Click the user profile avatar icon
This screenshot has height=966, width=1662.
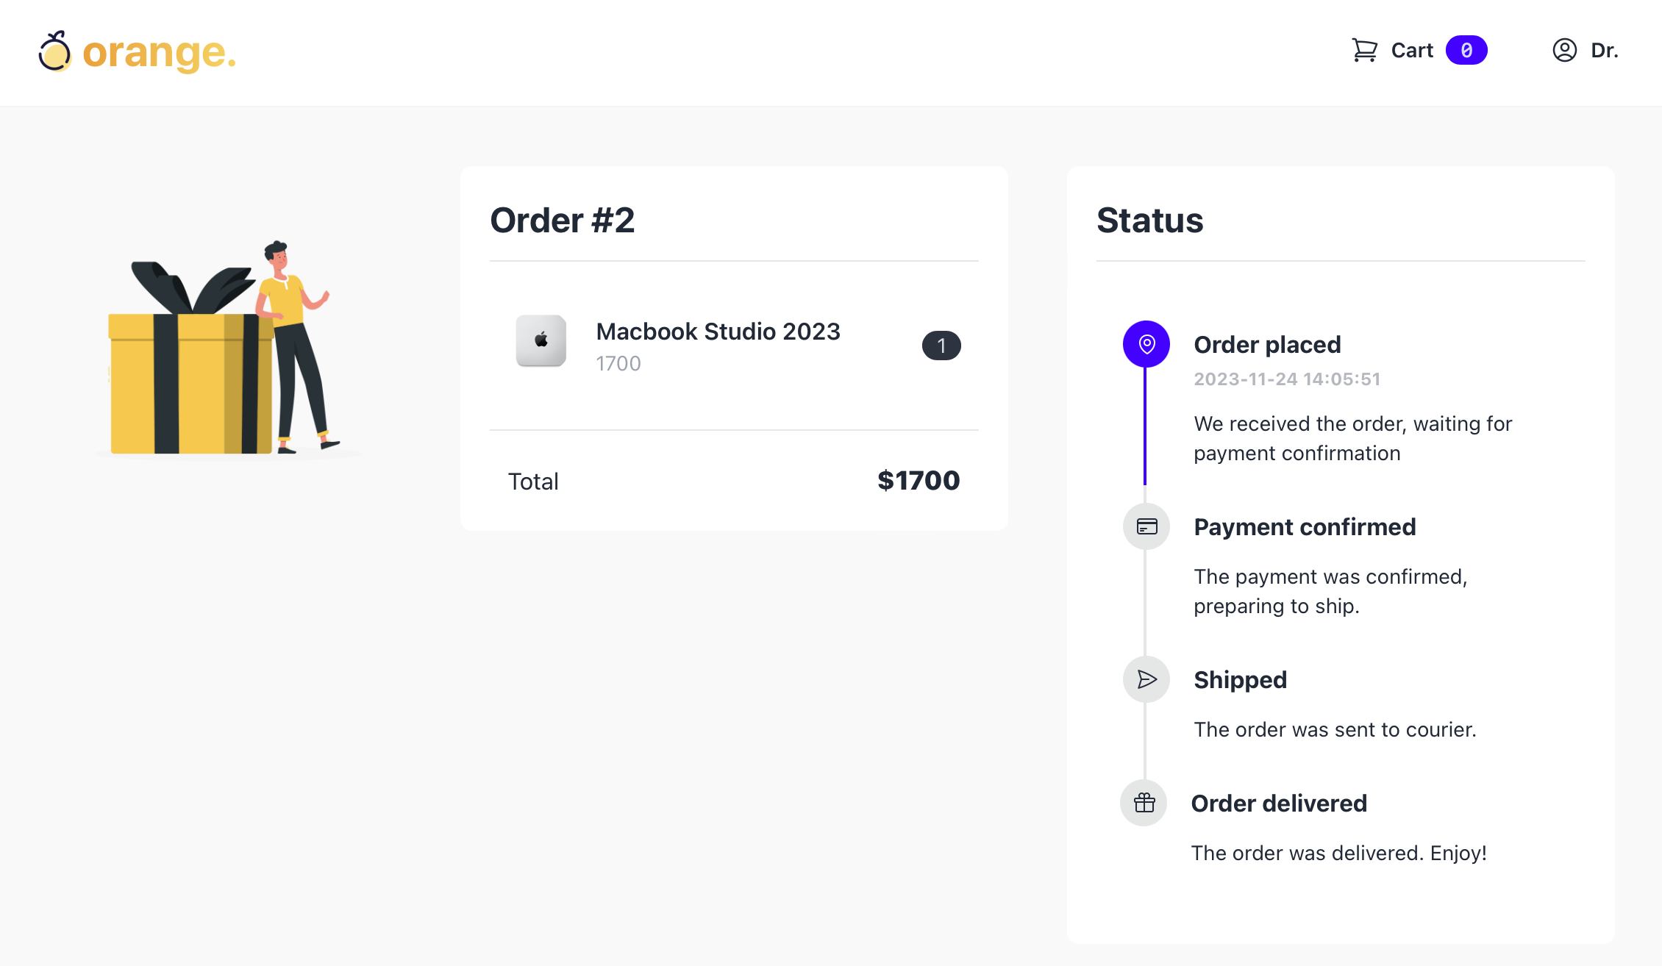(1564, 50)
